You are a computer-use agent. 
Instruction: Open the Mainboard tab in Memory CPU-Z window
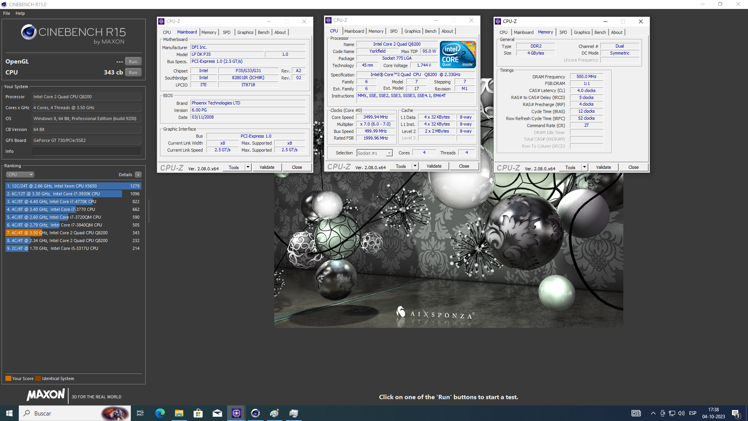click(524, 32)
